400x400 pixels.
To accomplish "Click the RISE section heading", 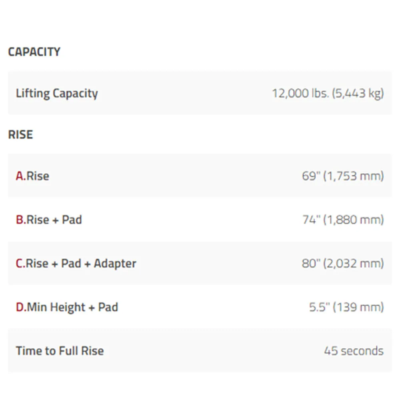I will tap(20, 134).
